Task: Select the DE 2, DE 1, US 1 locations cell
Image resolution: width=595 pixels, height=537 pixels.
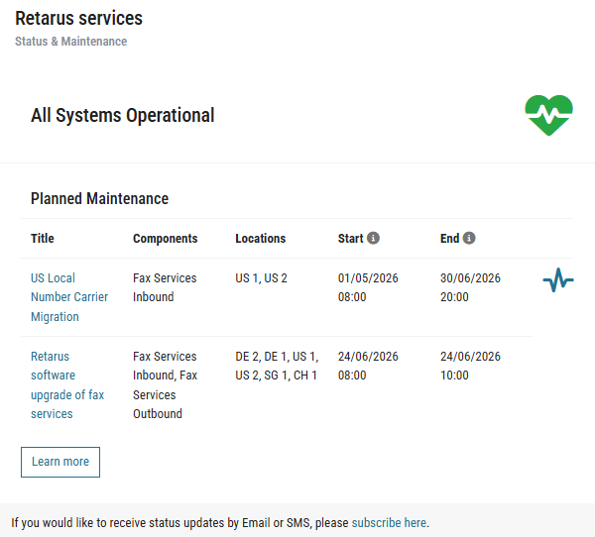Action: [x=277, y=366]
